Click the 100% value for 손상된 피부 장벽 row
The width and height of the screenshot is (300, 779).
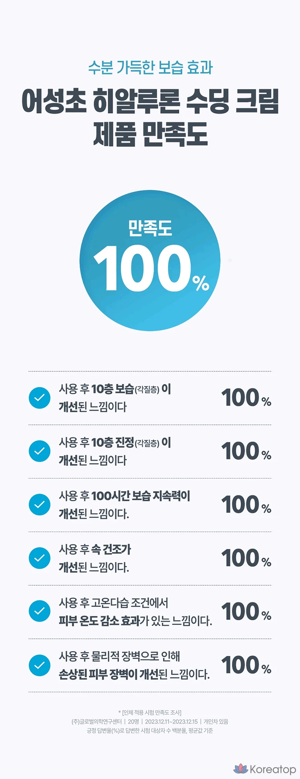coord(246,665)
